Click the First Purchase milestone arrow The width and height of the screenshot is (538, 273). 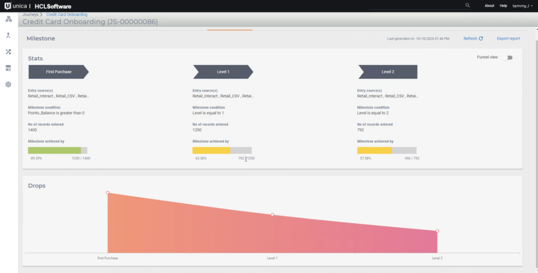(58, 72)
